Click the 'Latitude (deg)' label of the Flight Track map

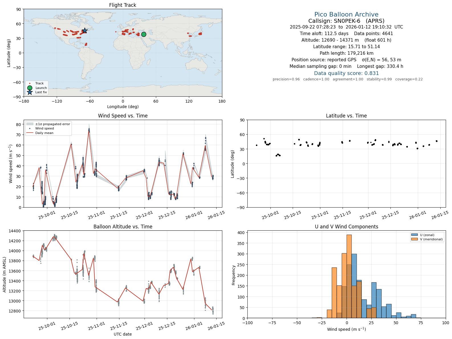tap(9, 53)
